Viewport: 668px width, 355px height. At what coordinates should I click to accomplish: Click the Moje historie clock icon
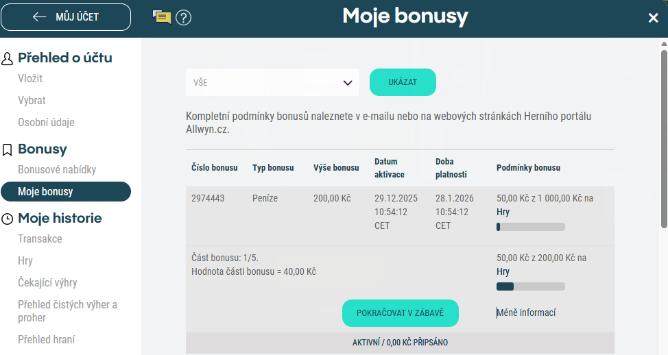pos(8,219)
